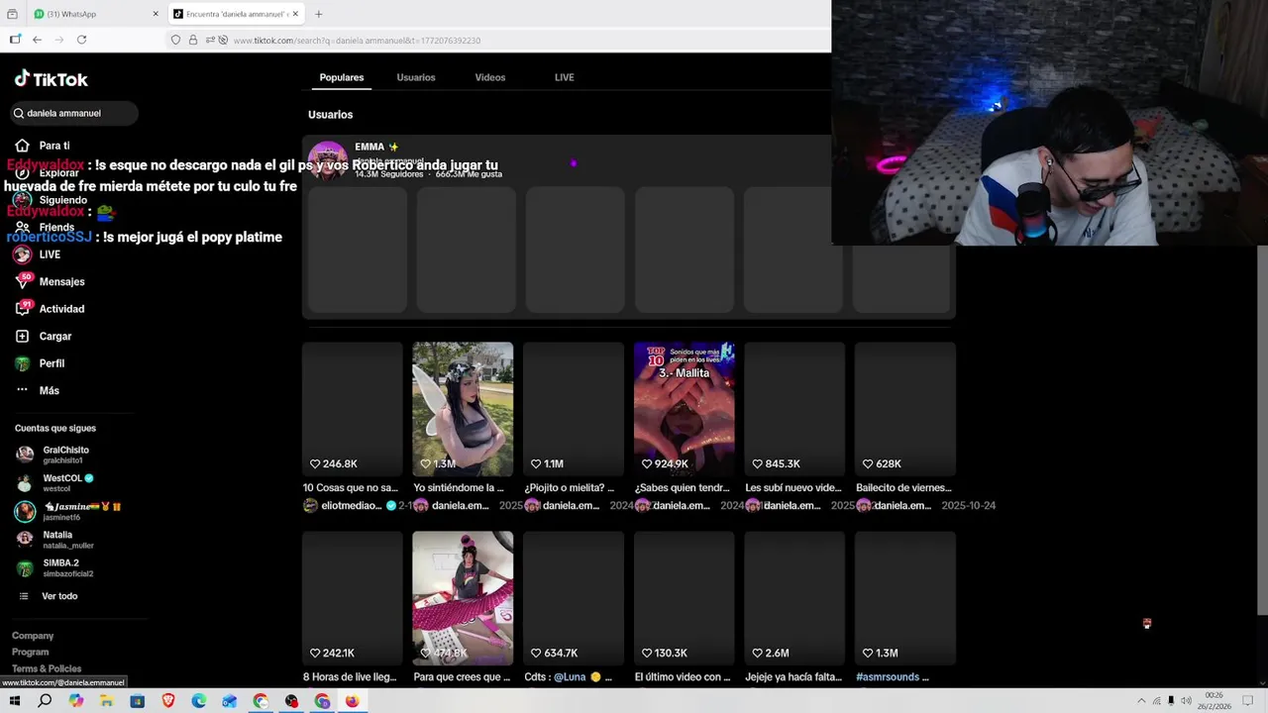The height and width of the screenshot is (713, 1268).
Task: Open EMMA's profile avatar
Action: (328, 160)
